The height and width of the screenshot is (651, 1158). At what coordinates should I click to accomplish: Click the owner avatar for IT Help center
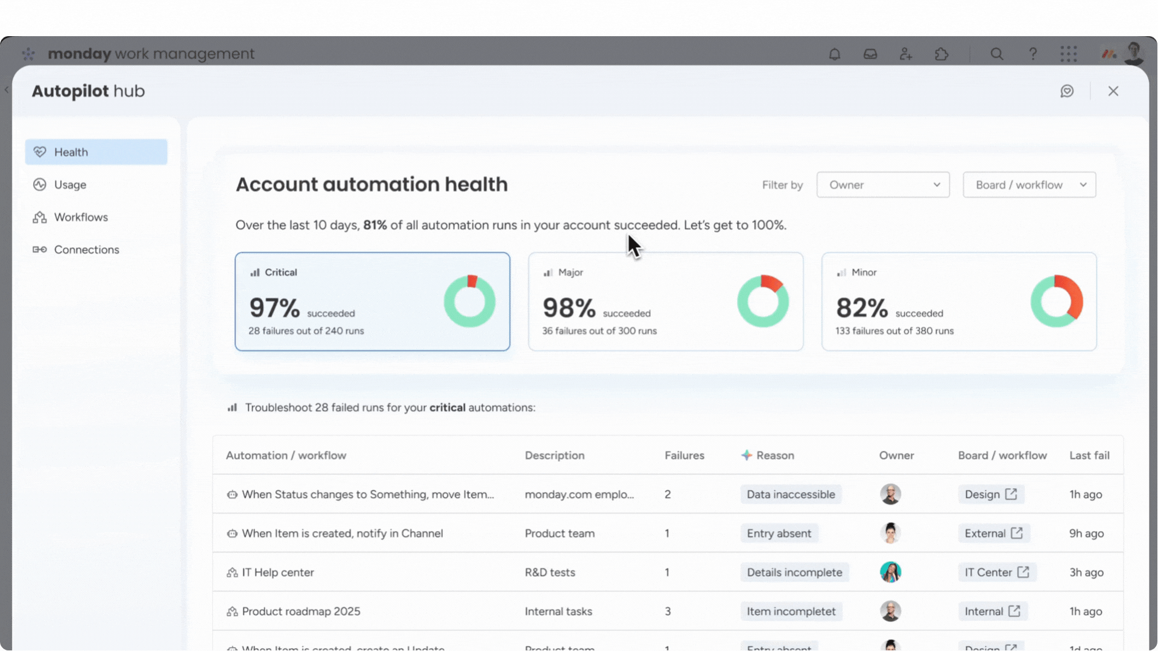point(891,572)
